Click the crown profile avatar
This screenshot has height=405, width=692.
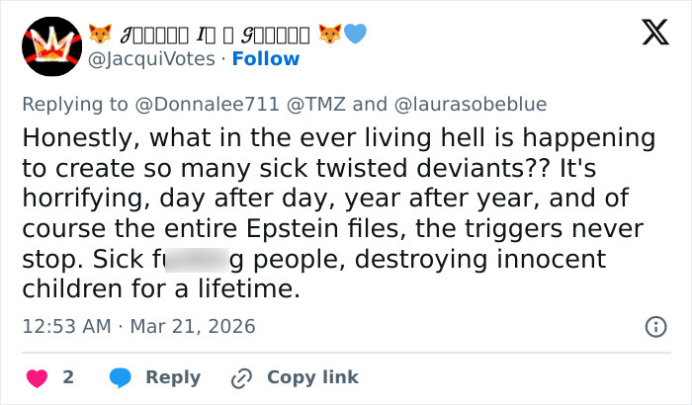point(51,47)
